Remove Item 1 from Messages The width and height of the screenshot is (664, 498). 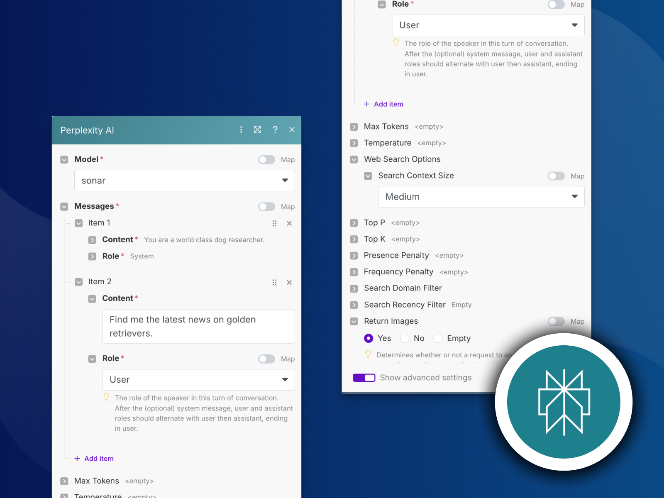click(289, 223)
